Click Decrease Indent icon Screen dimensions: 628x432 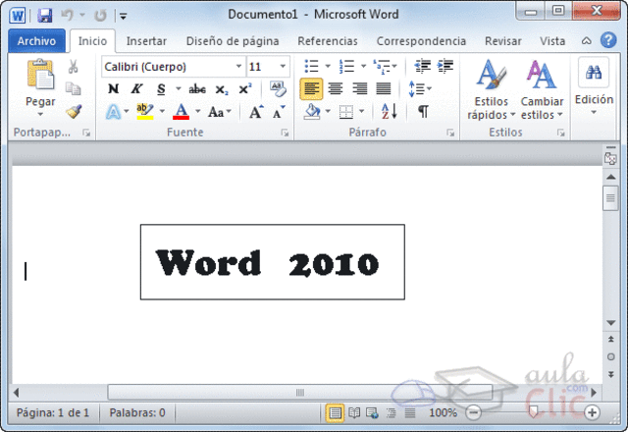pyautogui.click(x=423, y=66)
